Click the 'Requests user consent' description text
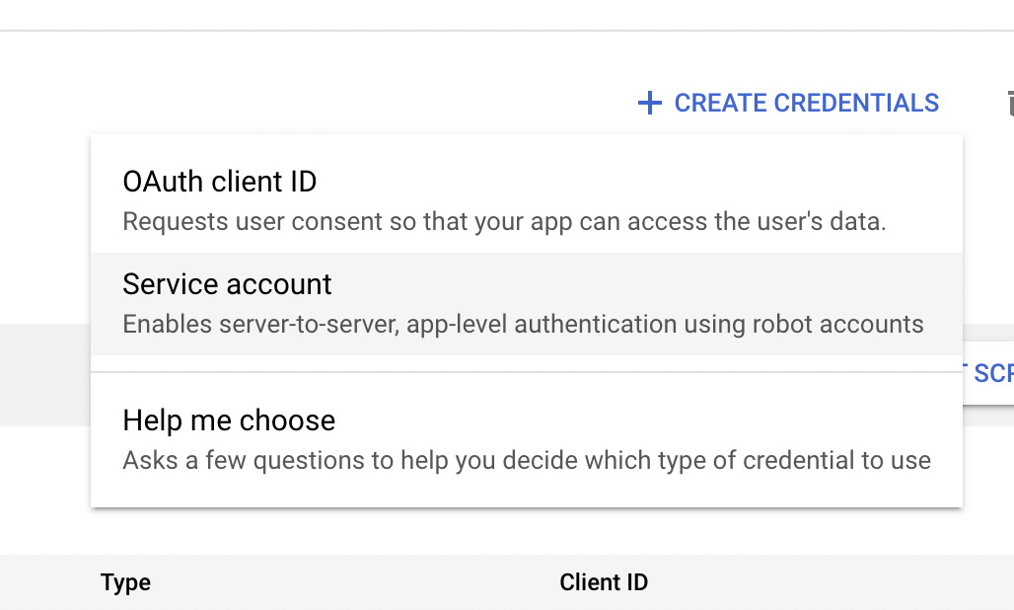The image size is (1014, 610). tap(503, 220)
